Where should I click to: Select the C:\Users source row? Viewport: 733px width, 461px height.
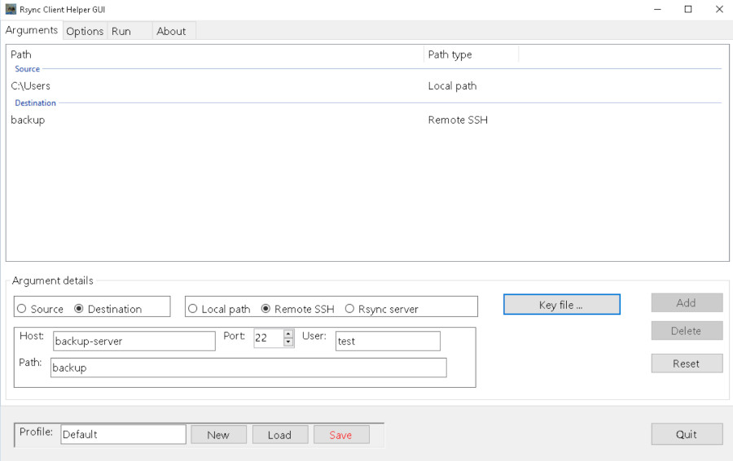point(31,86)
